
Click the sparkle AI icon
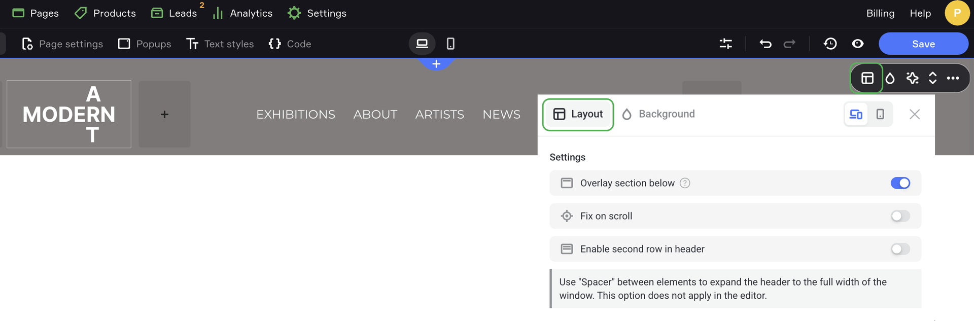(912, 78)
